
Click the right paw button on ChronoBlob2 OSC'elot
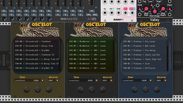(49, 89)
